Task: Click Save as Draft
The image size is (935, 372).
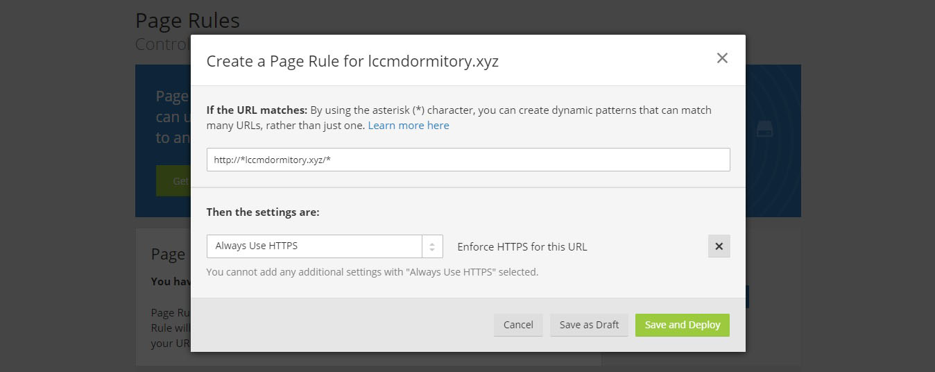Action: [x=589, y=325]
